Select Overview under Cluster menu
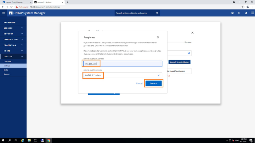Image resolution: width=255 pixels, height=143 pixels. point(7,62)
